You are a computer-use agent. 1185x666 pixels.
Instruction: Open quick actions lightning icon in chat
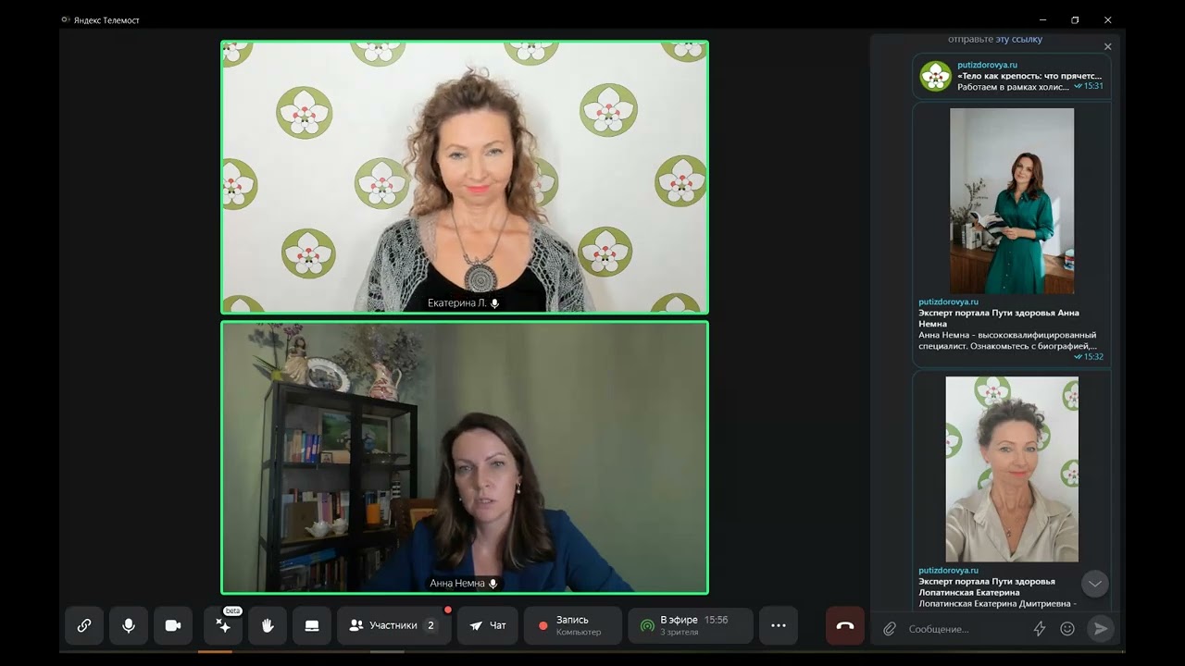pos(1040,629)
